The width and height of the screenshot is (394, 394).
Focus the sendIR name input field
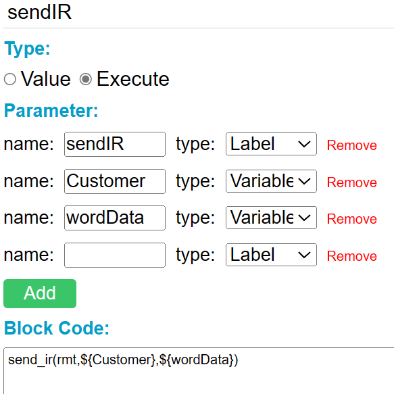tap(115, 144)
